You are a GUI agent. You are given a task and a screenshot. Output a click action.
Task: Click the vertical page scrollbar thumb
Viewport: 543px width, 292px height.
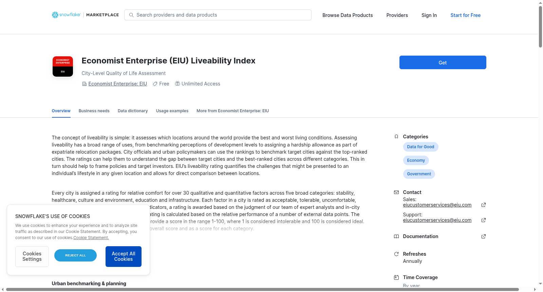click(x=540, y=27)
